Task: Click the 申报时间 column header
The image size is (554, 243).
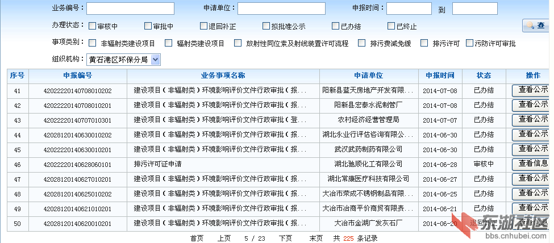Action: 440,76
